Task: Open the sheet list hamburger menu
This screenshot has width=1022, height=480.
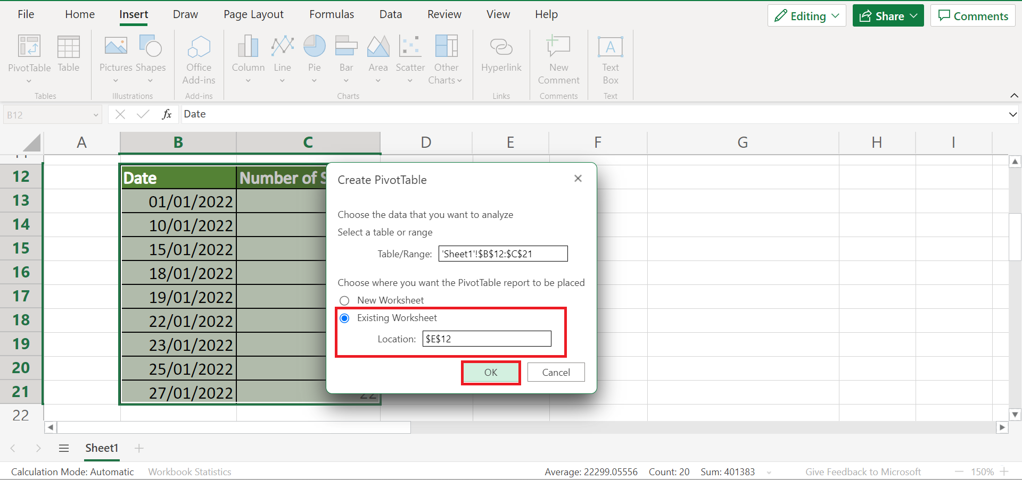Action: click(x=64, y=449)
